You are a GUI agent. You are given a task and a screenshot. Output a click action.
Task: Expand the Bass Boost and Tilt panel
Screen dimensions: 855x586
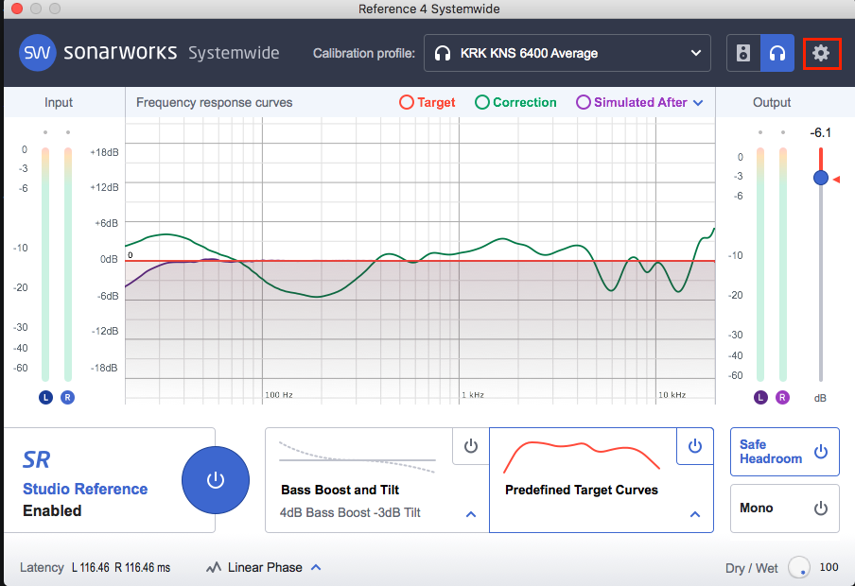pos(471,514)
